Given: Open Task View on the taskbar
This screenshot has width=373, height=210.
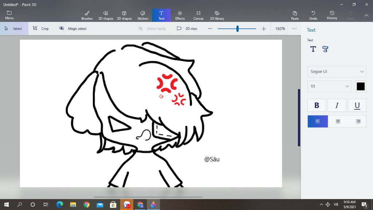Looking at the screenshot, I should click(x=46, y=205).
